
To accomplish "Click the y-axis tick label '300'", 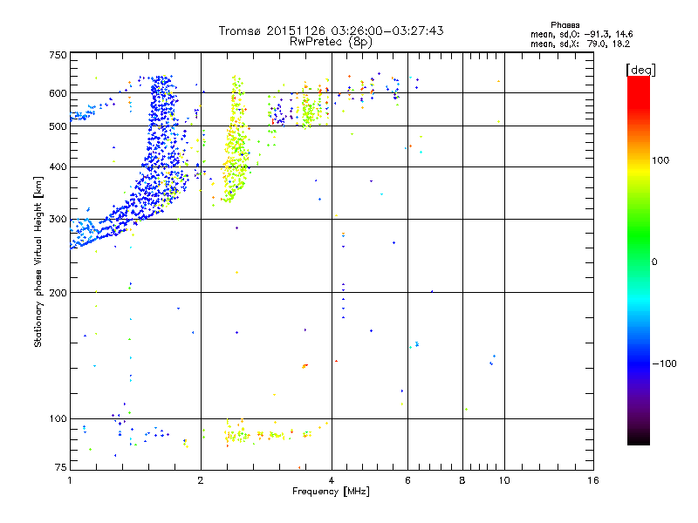I will click(58, 220).
